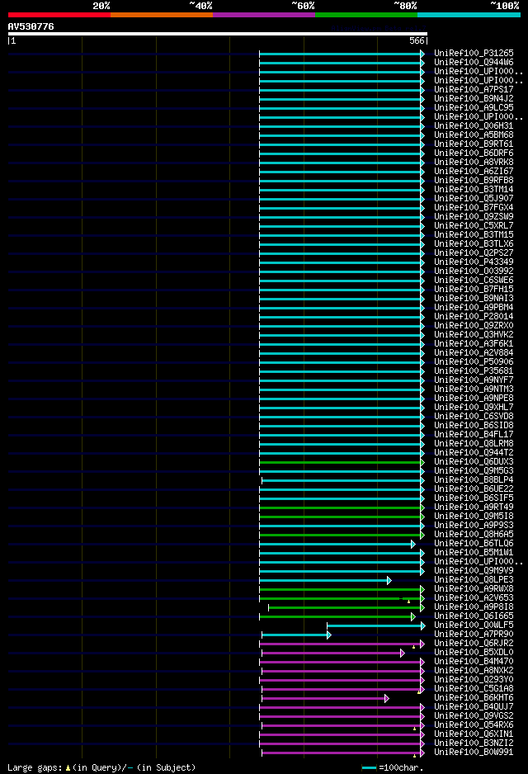Screen dimensions: 528x774
Task: Click the arrowhead ending the UniRef100_B6KHT6 bar
Action: pyautogui.click(x=387, y=698)
